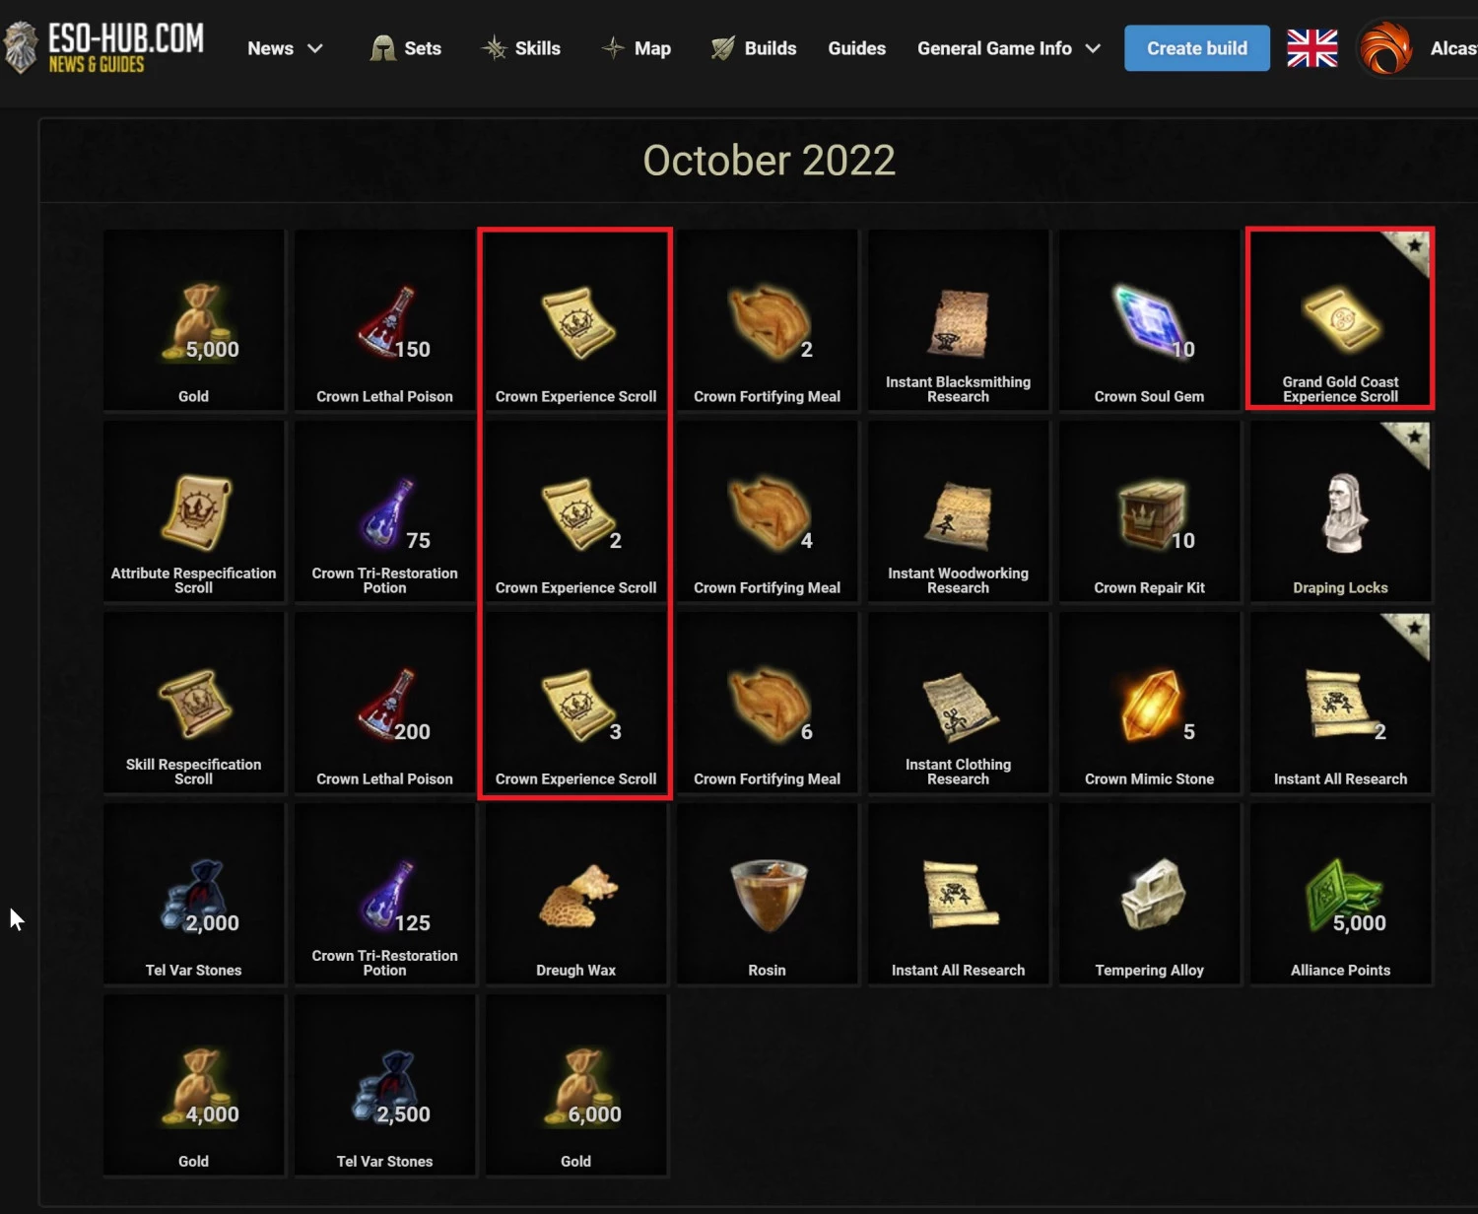Click the ESO-HUB.COM site logo
Screen dimensions: 1478x1214
pos(103,47)
